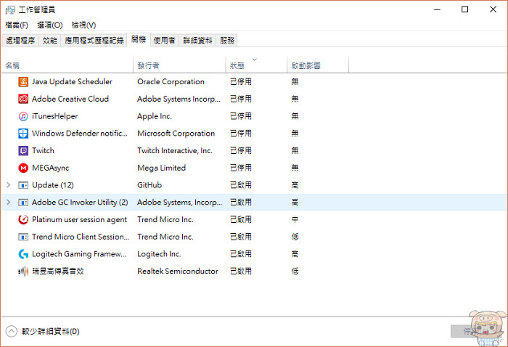Click publisher Microsoft Corporation
This screenshot has height=347, width=508.
click(x=176, y=133)
